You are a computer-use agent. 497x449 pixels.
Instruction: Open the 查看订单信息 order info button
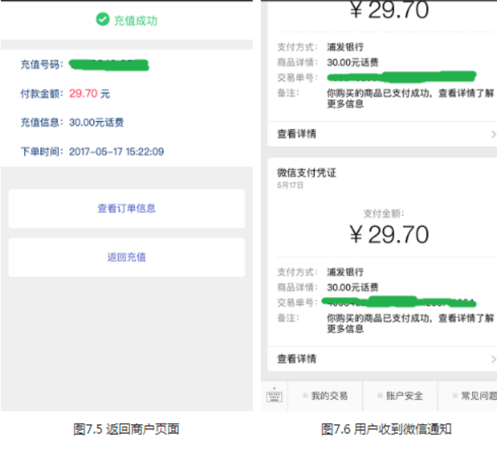click(127, 208)
